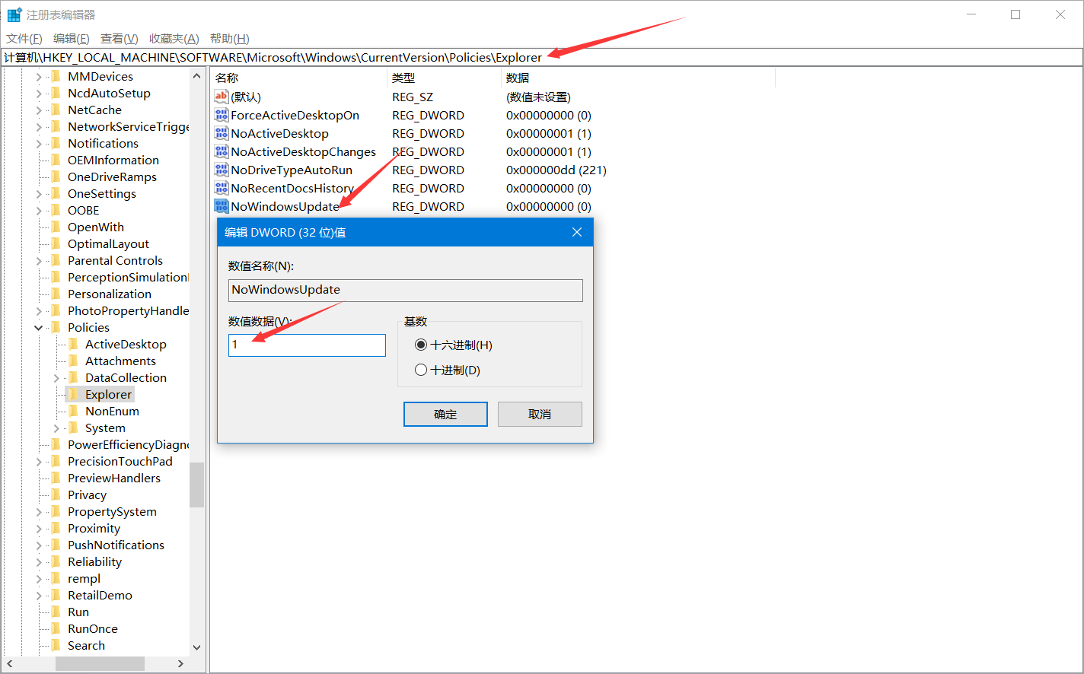Click the NcdAutoSetup folder icon
The image size is (1084, 674).
56,93
